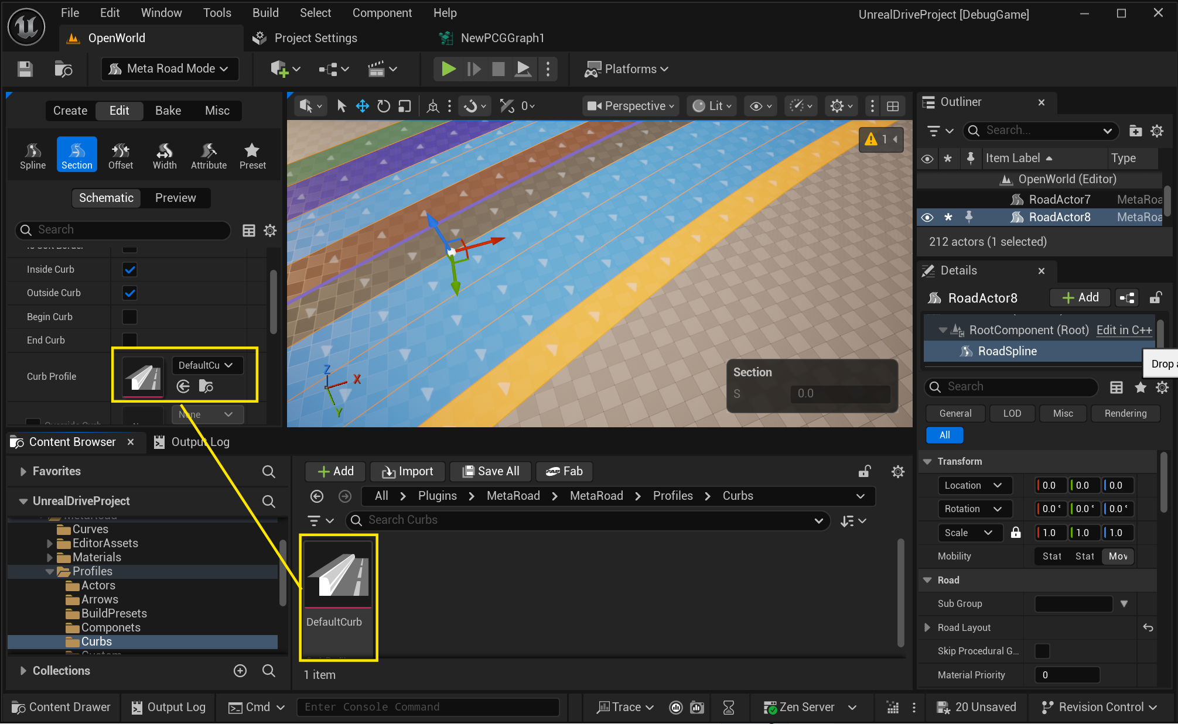Click the Save All button
The width and height of the screenshot is (1178, 724).
pos(491,472)
